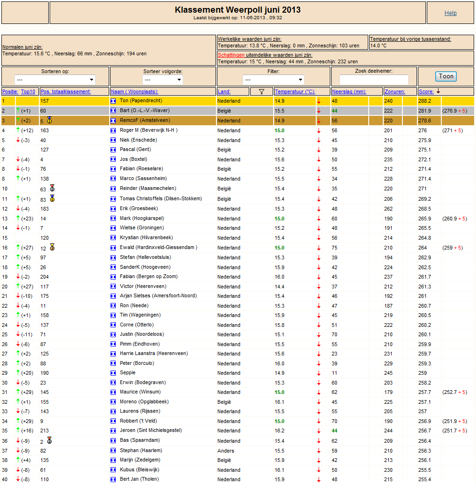Viewport: 476px width, 484px height.
Task: Click the medal icon next to RemcoF's total position
Action: coord(49,120)
